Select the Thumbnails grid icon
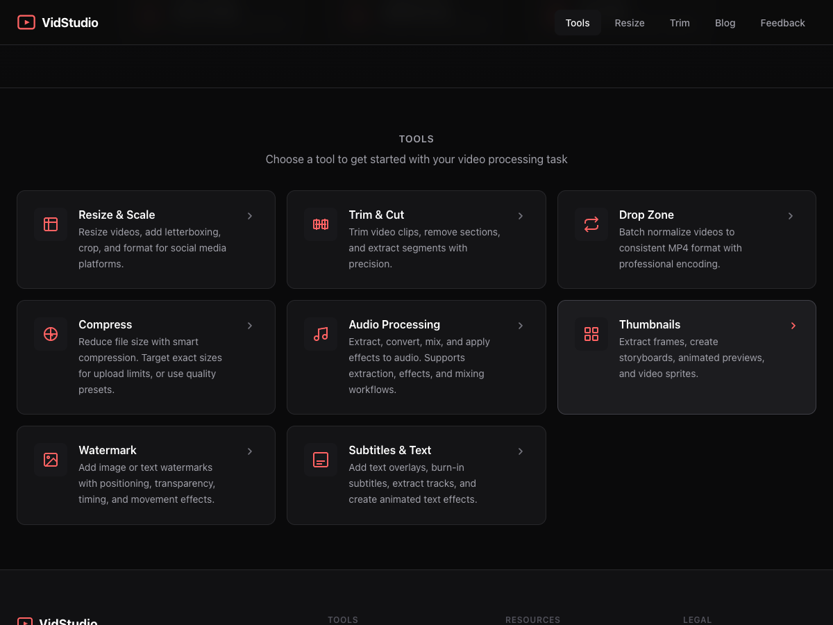This screenshot has height=625, width=833. pyautogui.click(x=591, y=334)
